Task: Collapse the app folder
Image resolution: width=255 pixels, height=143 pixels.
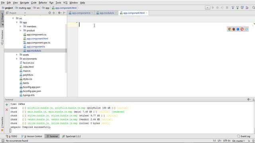Action: coord(17,22)
